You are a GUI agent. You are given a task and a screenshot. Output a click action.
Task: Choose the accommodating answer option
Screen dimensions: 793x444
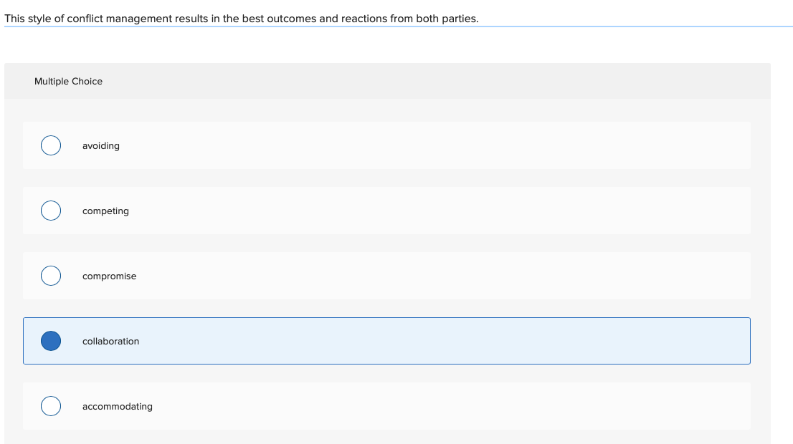(x=287, y=406)
